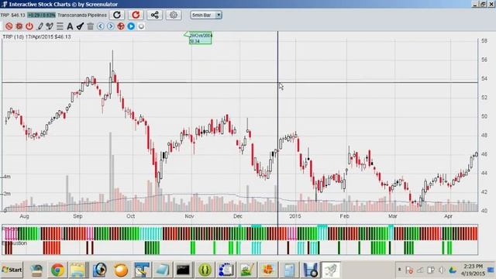496x279 pixels.
Task: Select the black paintbrush tool
Action: coord(80,26)
